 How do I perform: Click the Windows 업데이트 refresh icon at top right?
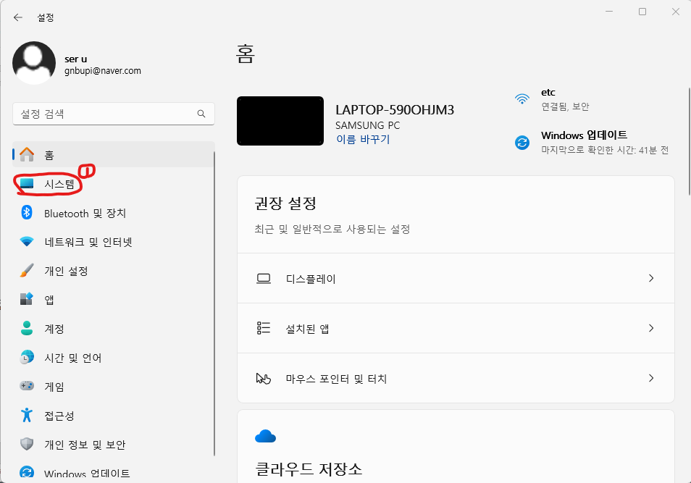tap(522, 143)
